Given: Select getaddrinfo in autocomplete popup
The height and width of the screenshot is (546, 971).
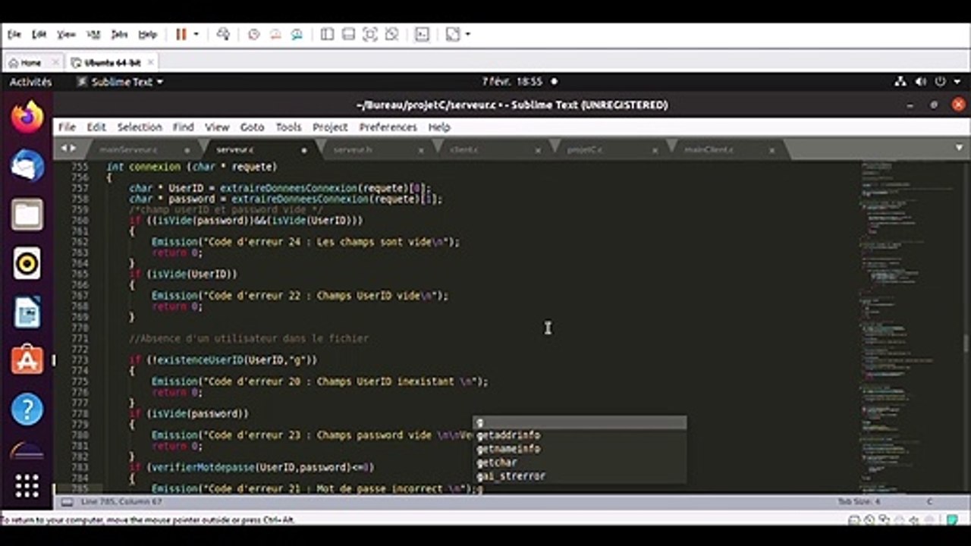Looking at the screenshot, I should click(580, 435).
